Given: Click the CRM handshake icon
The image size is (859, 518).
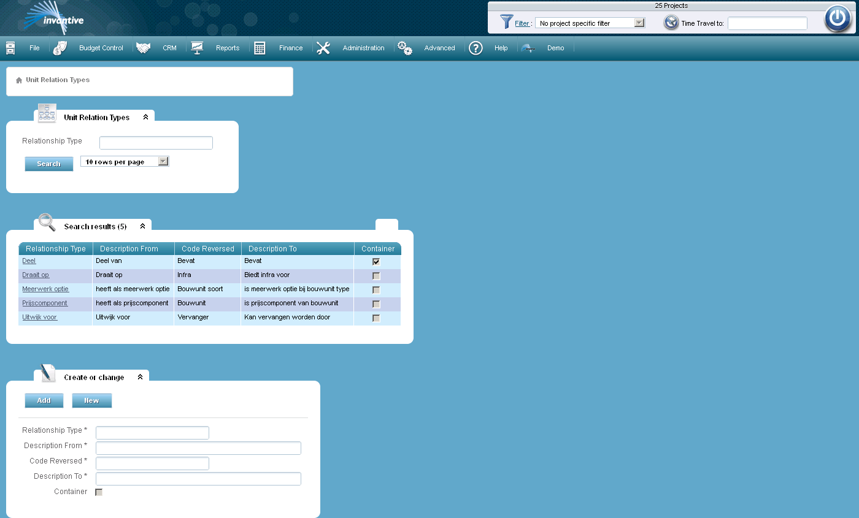Looking at the screenshot, I should [x=144, y=48].
